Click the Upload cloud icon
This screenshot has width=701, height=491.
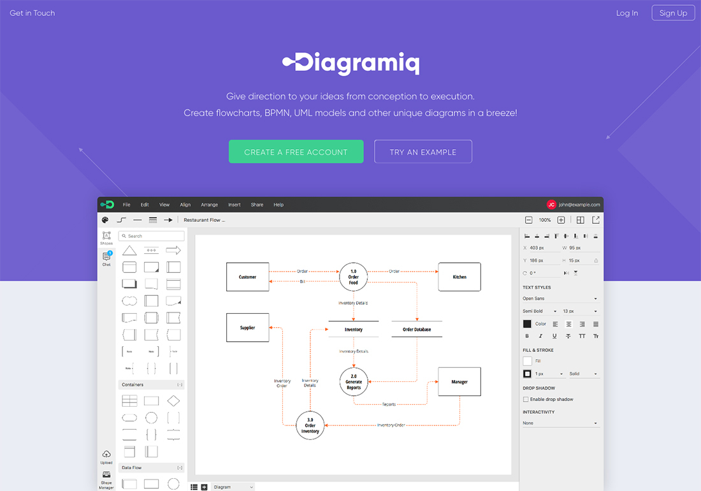tap(106, 455)
